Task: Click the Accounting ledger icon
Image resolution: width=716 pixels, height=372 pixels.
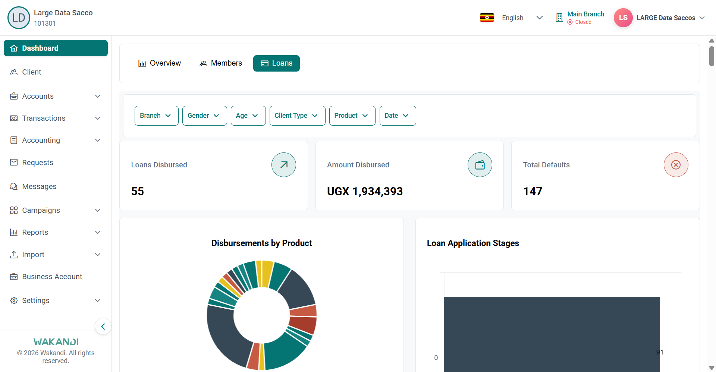Action: pyautogui.click(x=14, y=140)
